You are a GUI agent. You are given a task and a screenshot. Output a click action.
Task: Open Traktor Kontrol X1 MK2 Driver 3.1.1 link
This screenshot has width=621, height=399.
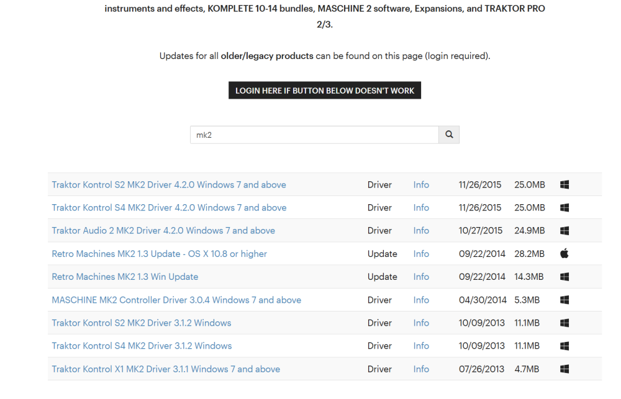coord(166,369)
